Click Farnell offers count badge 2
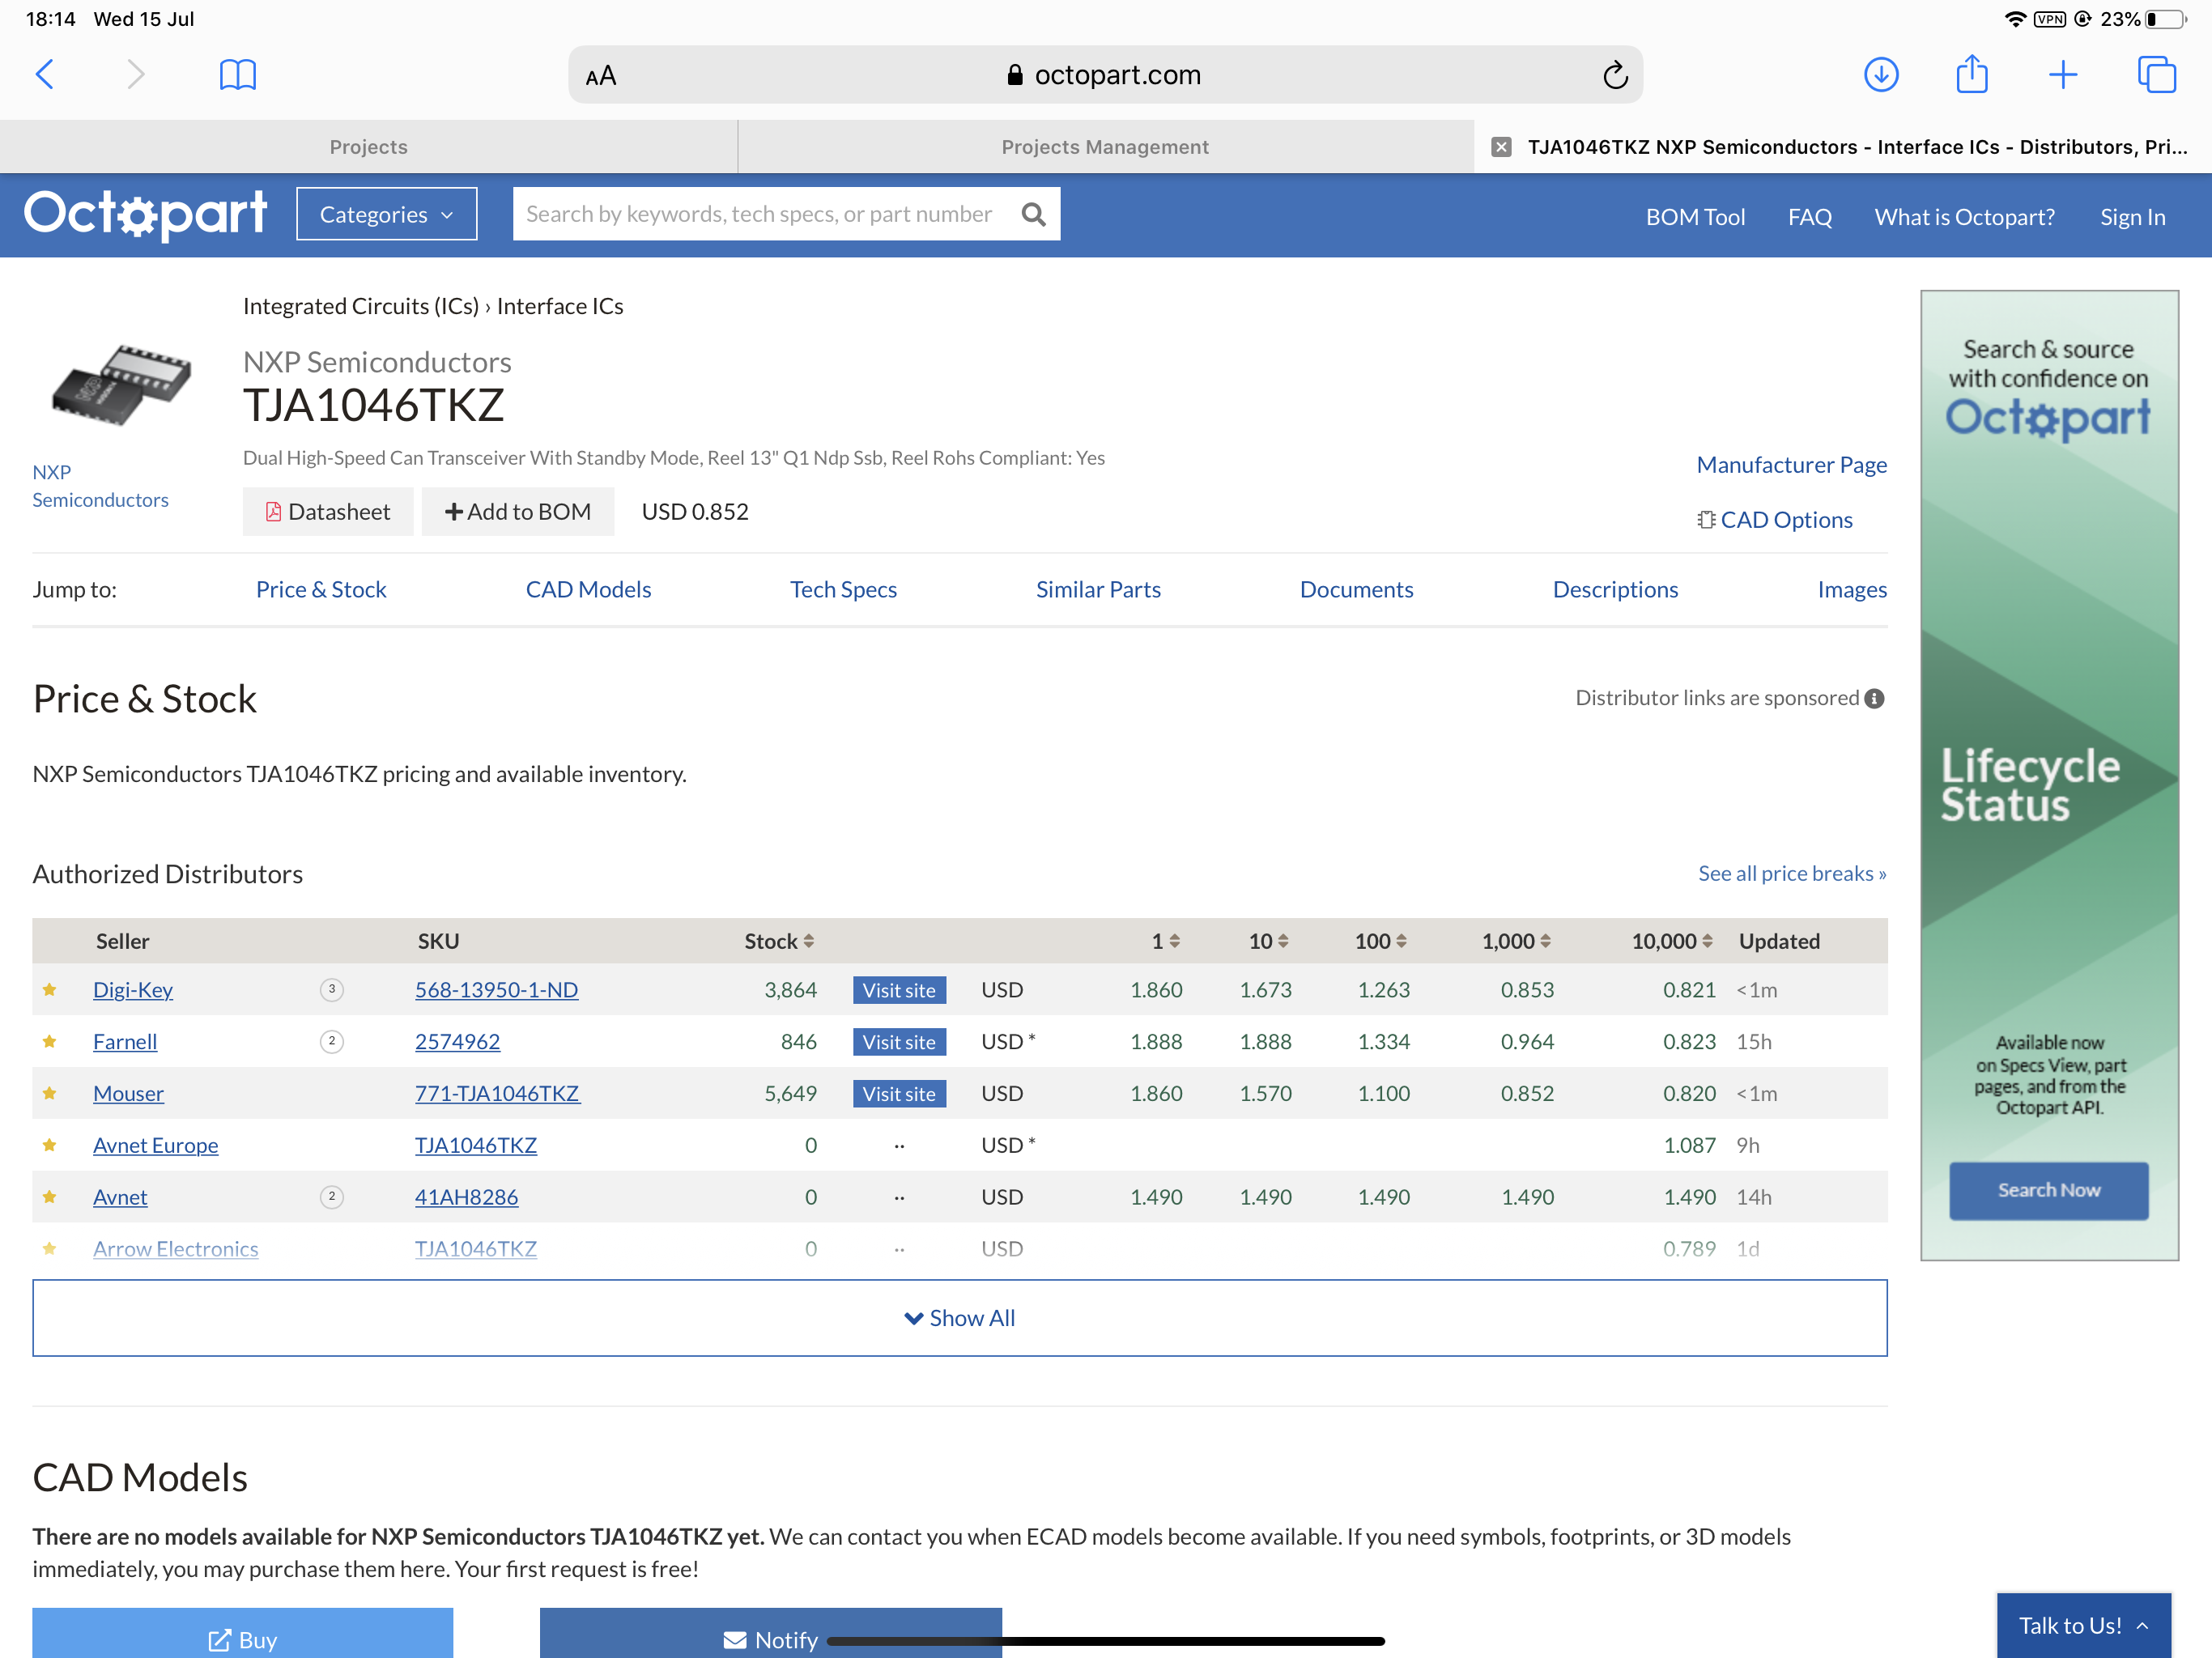The image size is (2212, 1658). pyautogui.click(x=332, y=1041)
